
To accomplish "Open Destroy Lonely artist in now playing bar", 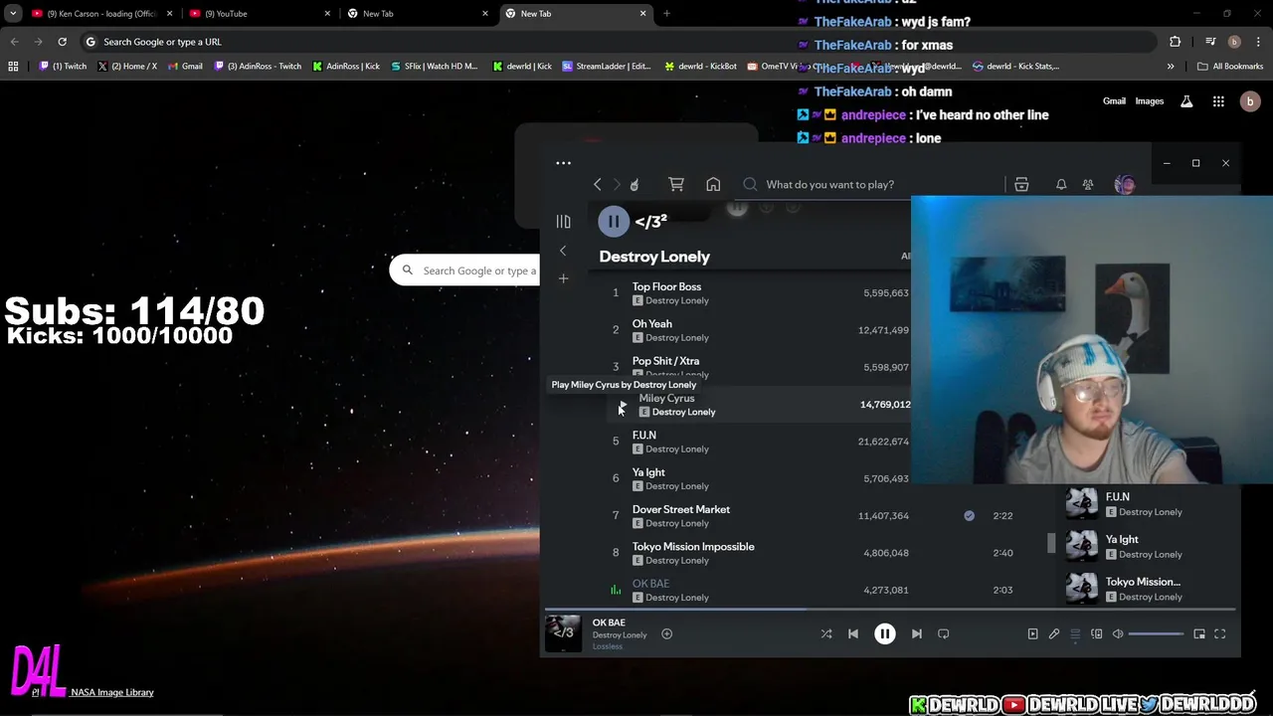I will pos(620,634).
